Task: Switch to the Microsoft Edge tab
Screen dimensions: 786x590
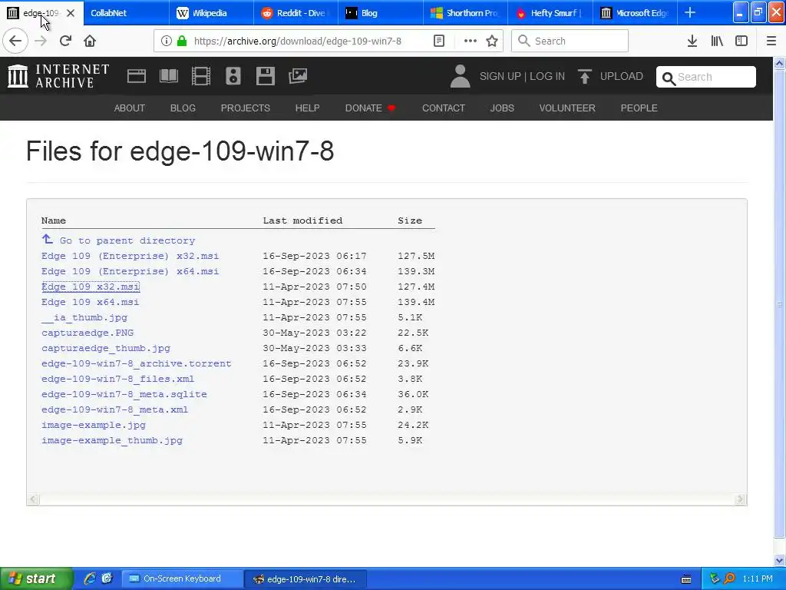Action: pyautogui.click(x=635, y=13)
